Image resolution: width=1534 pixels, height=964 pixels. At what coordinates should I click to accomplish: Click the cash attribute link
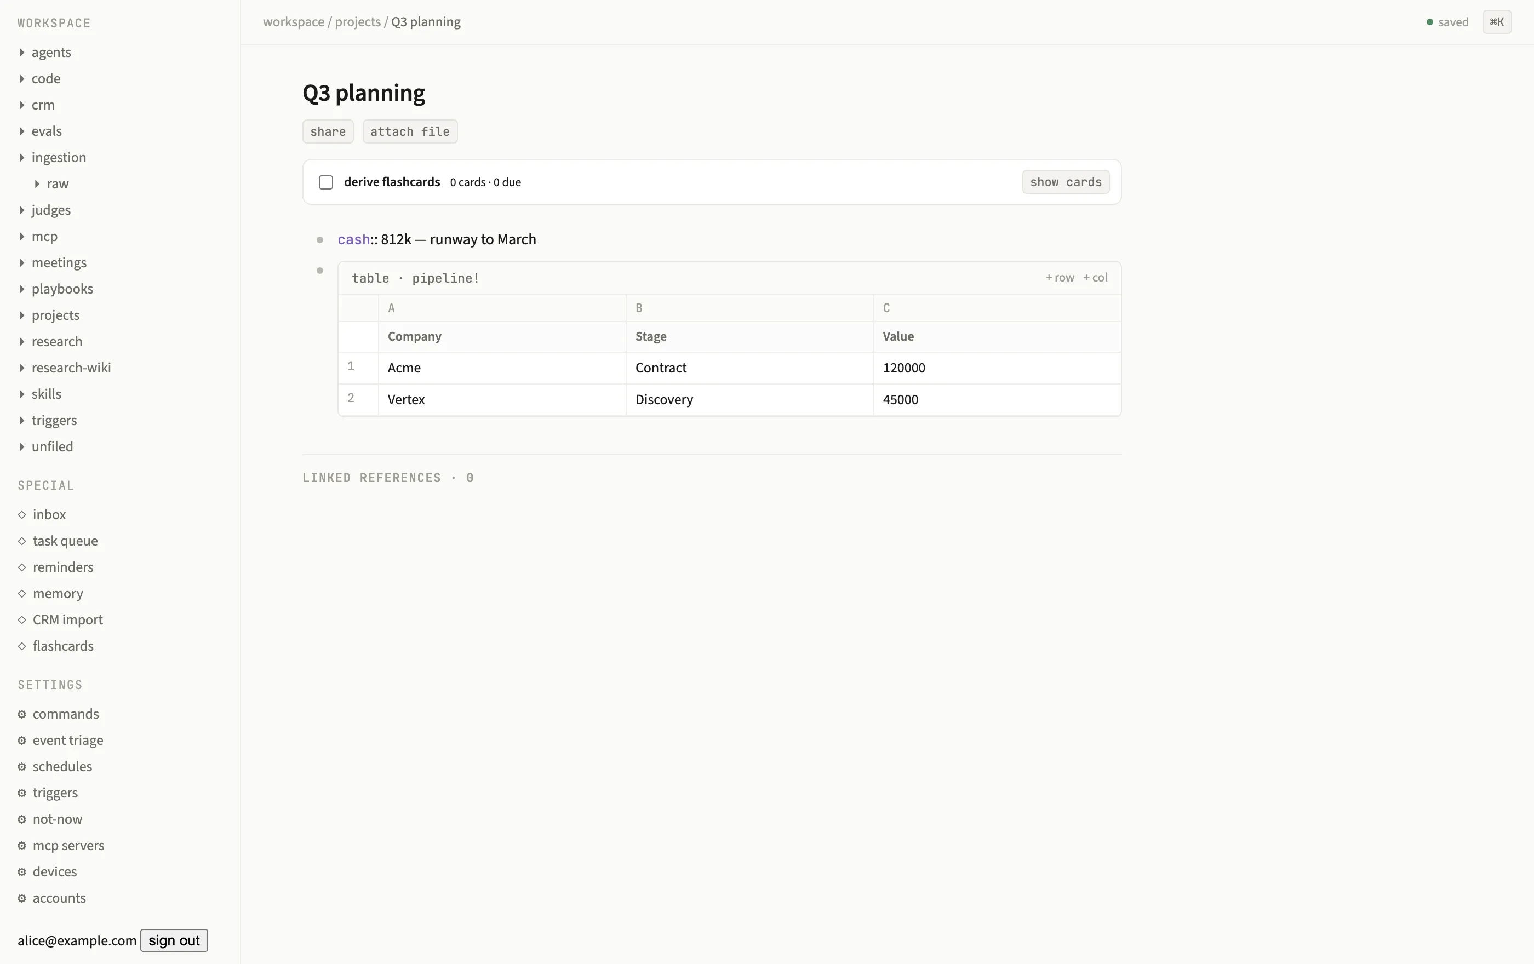(353, 239)
